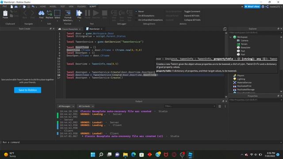The height and width of the screenshot is (159, 283).
Task: Click the greyed Stop icon
Action: click(104, 13)
